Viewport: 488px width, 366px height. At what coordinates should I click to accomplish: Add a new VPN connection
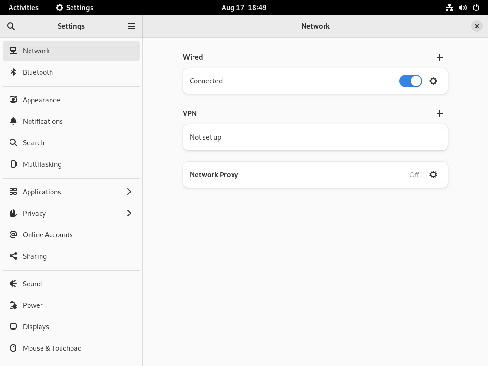(x=439, y=113)
